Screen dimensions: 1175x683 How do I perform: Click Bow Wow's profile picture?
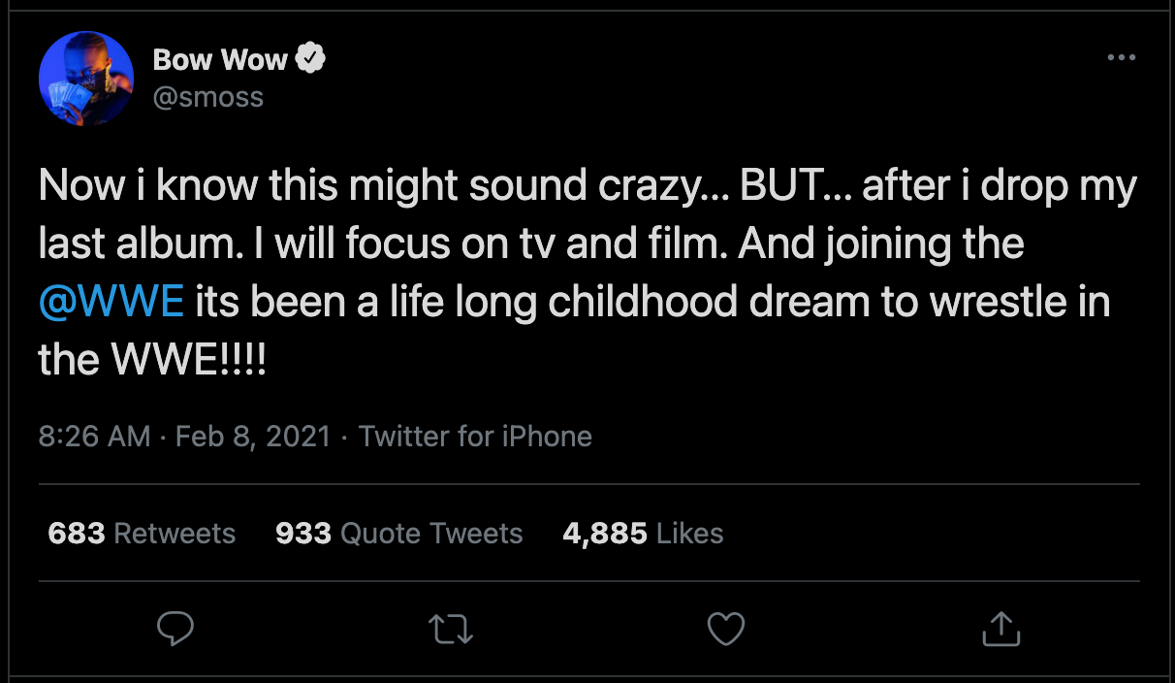click(x=86, y=77)
